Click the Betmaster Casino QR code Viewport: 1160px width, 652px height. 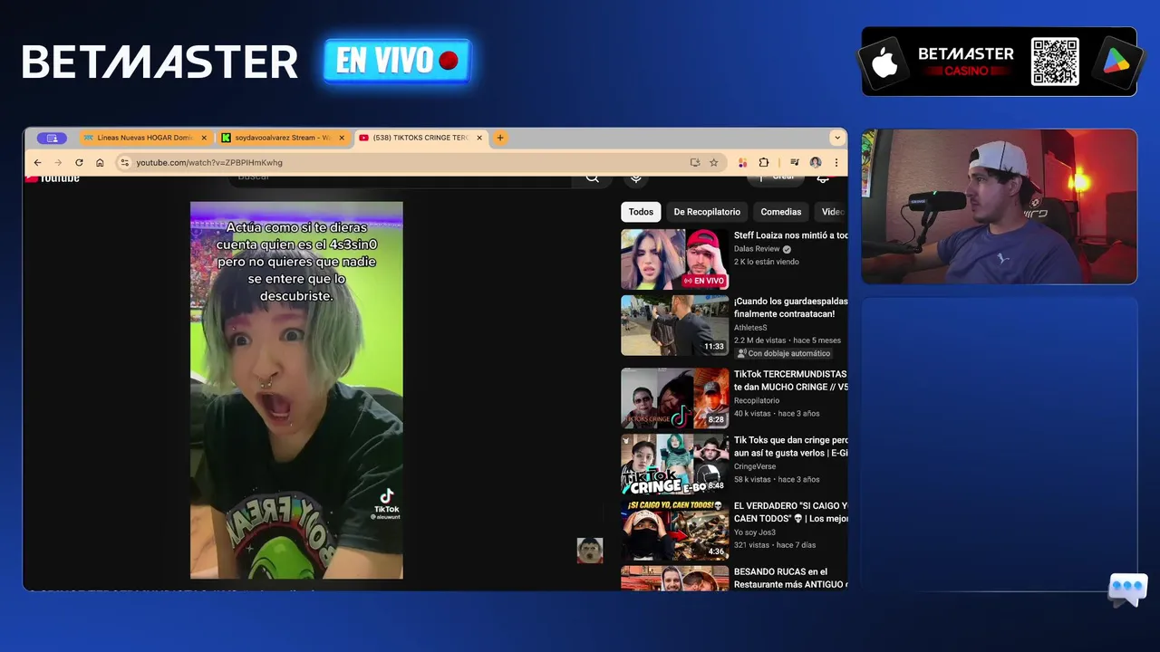(1055, 62)
